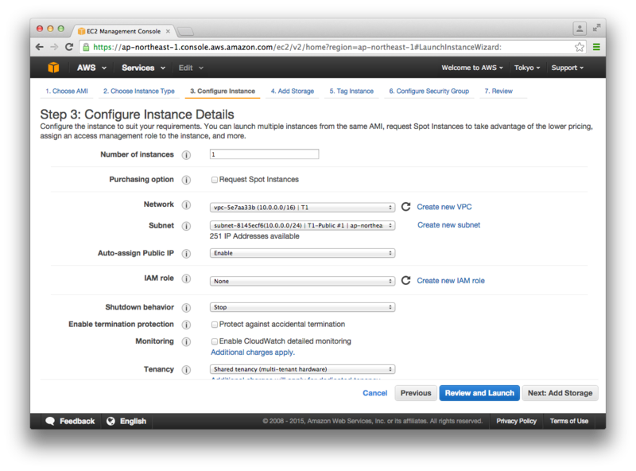Screen dimensions: 636x471
Task: Go to 6. Configure Security Group tab
Action: [429, 91]
